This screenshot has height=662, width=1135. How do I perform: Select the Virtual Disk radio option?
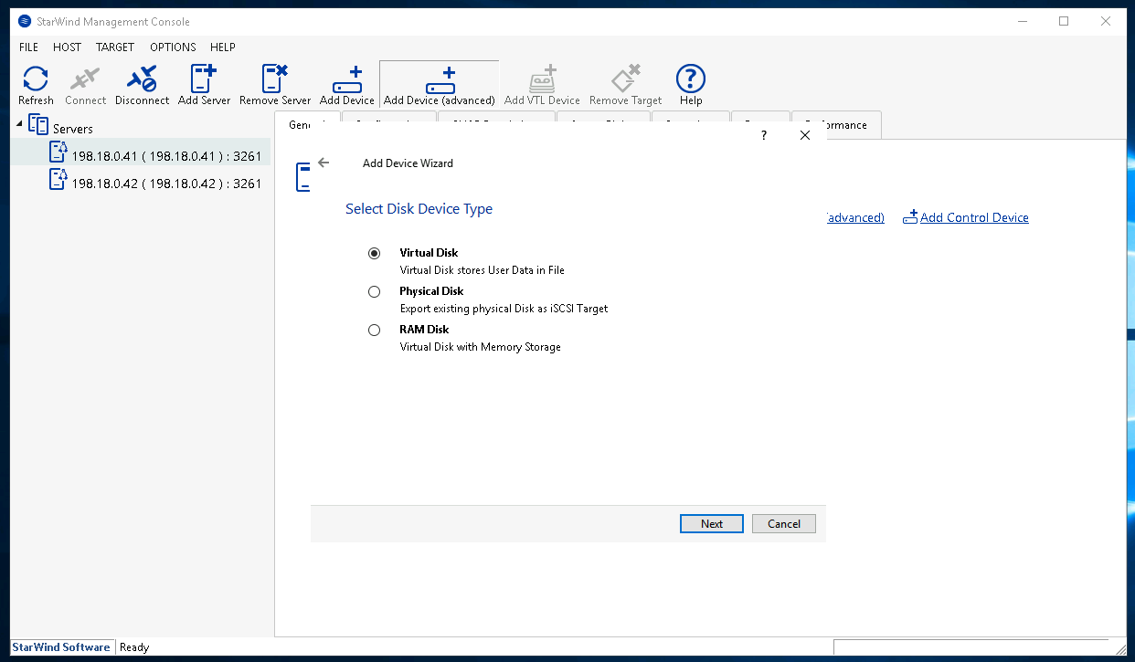pyautogui.click(x=374, y=254)
